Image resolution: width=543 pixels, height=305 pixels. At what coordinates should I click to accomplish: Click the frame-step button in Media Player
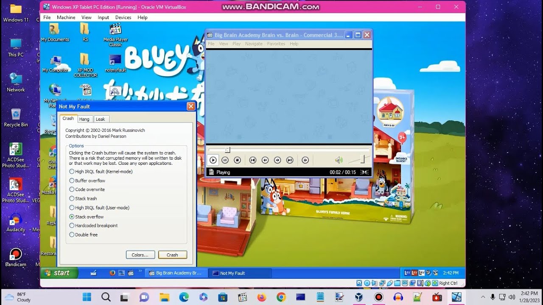[305, 160]
